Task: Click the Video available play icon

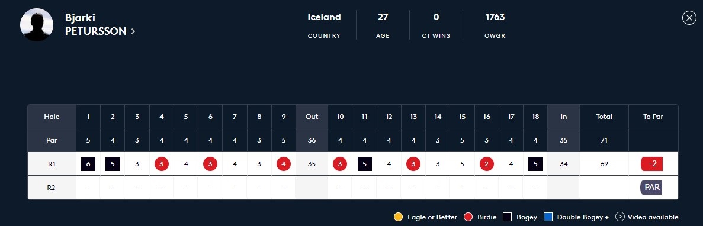Action: [620, 217]
